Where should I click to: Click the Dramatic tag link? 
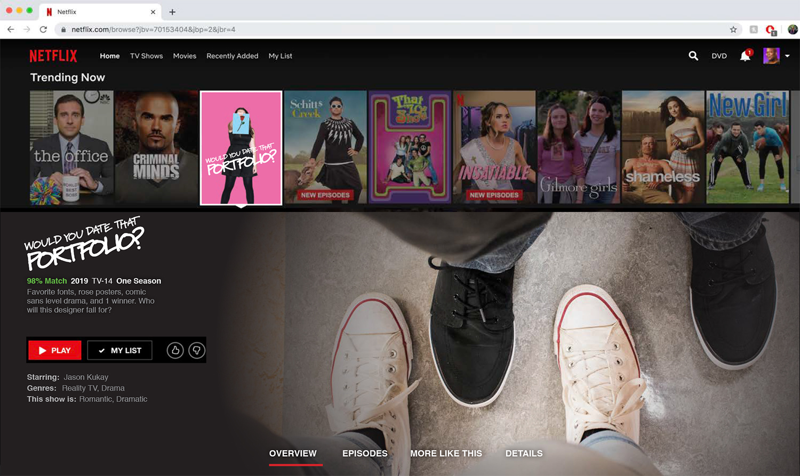click(x=132, y=399)
